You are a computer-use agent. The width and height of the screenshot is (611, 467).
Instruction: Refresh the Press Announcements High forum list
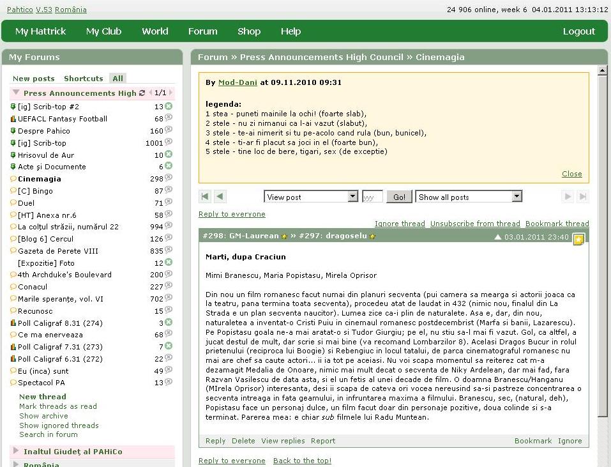(x=142, y=93)
